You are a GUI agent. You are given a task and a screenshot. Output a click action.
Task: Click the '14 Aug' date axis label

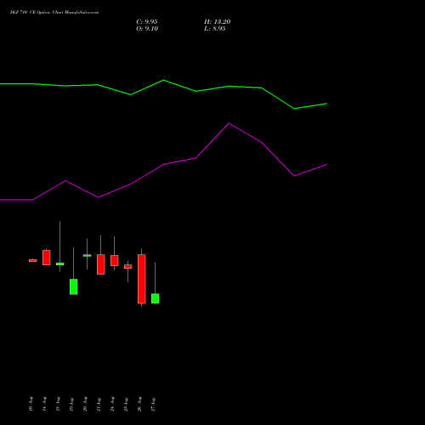pos(44,404)
